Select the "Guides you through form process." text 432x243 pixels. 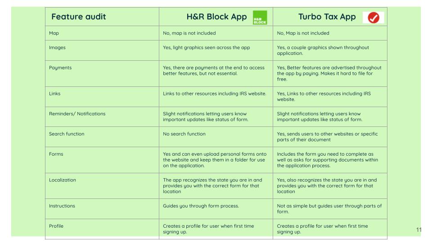(x=201, y=206)
